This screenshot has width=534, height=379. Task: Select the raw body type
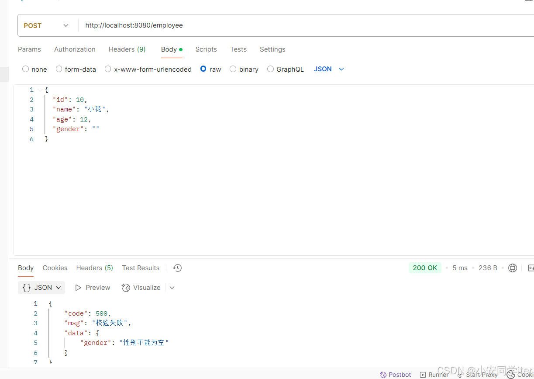(210, 69)
